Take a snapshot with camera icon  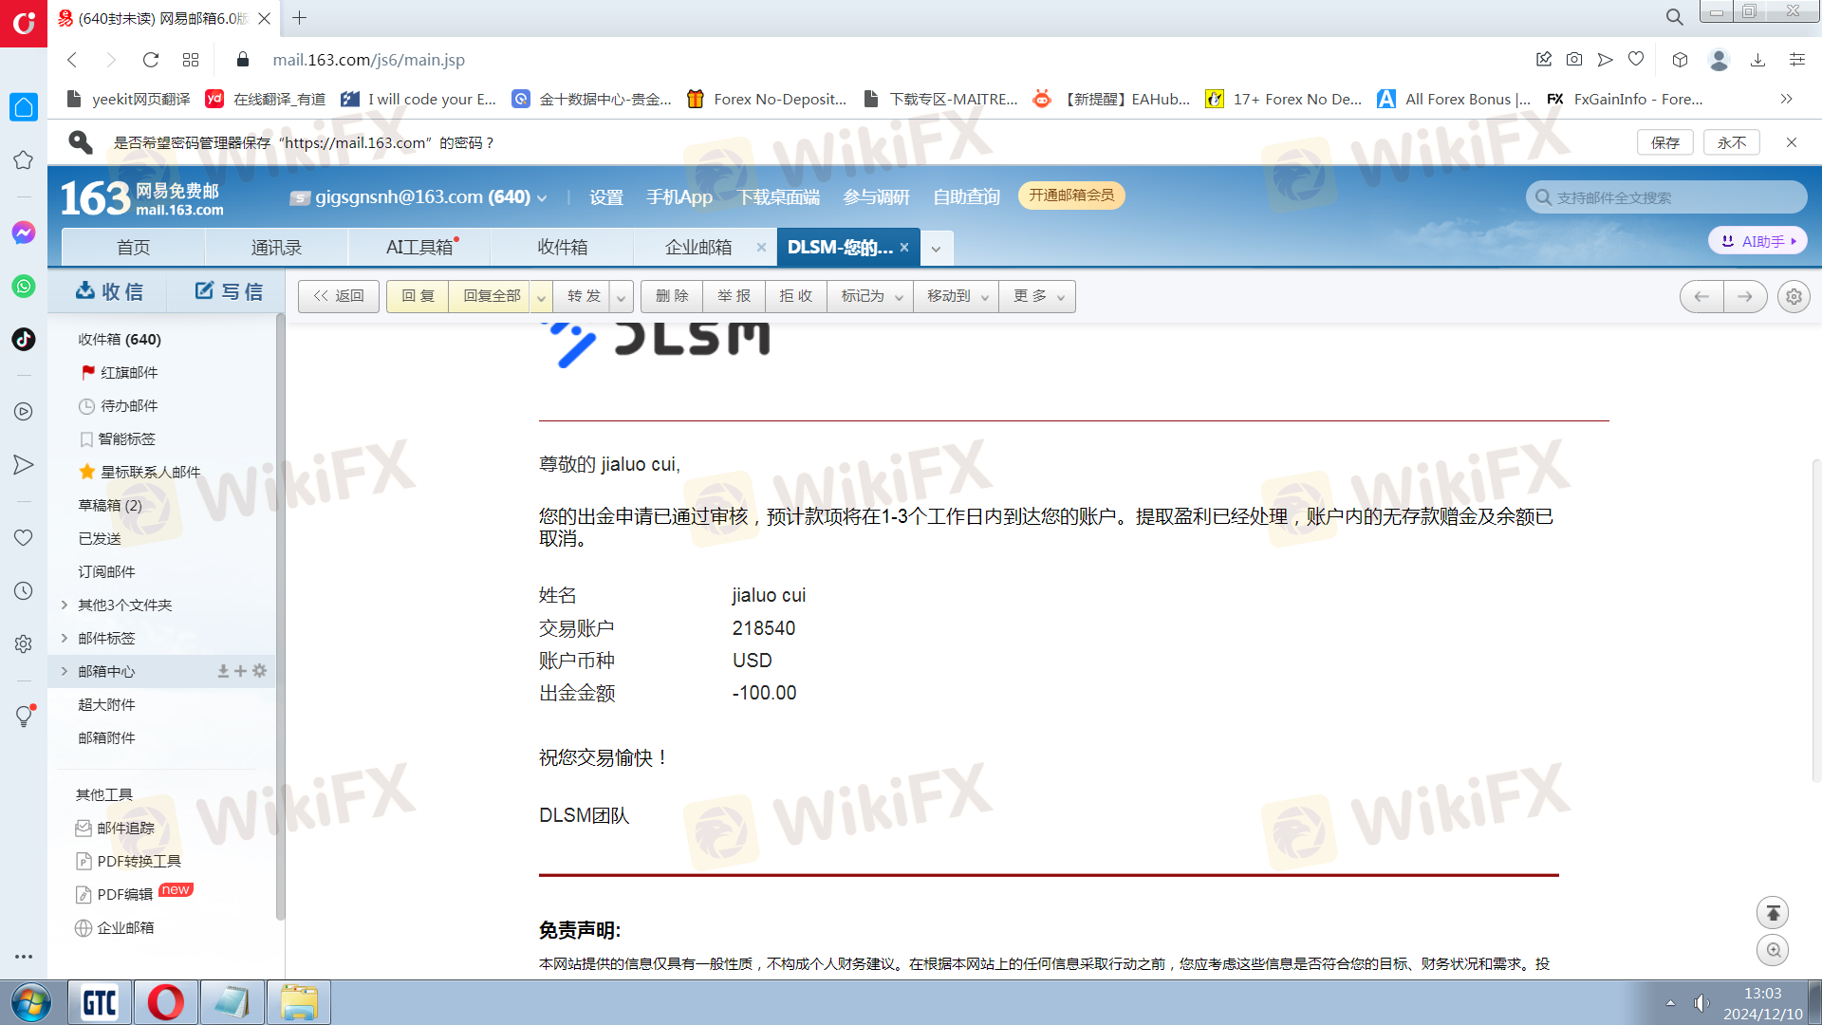point(1574,60)
